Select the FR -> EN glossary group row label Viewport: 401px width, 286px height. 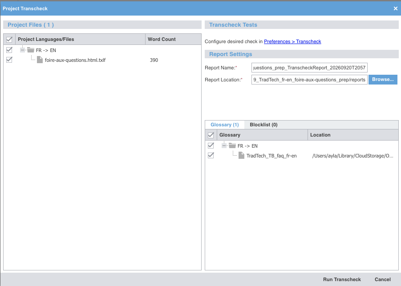247,146
